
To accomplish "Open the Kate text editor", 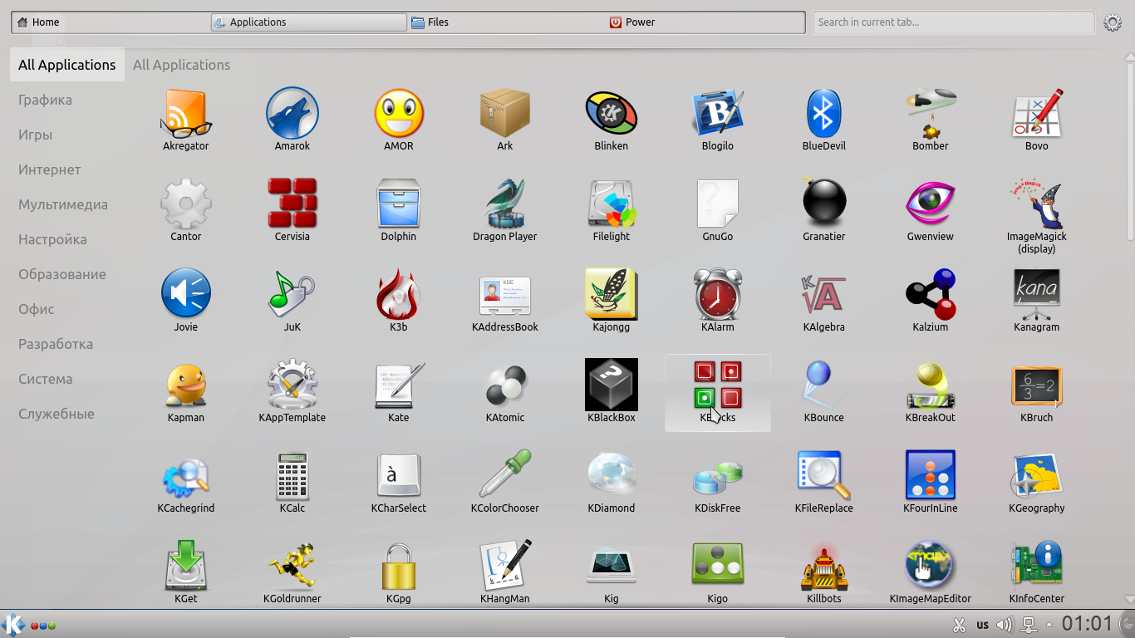I will (x=399, y=392).
